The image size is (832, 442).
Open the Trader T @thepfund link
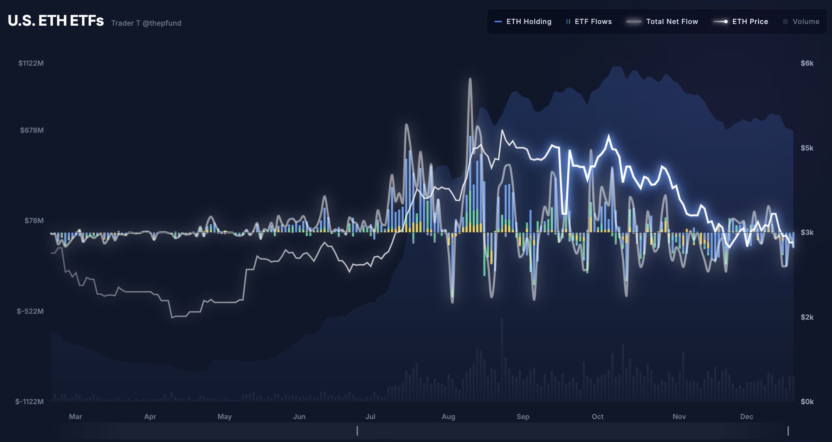[x=146, y=23]
